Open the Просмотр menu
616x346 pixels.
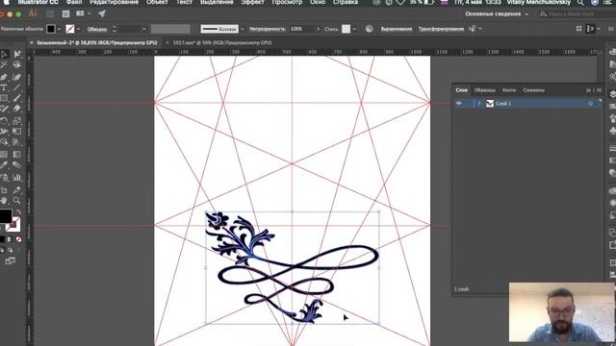click(287, 2)
